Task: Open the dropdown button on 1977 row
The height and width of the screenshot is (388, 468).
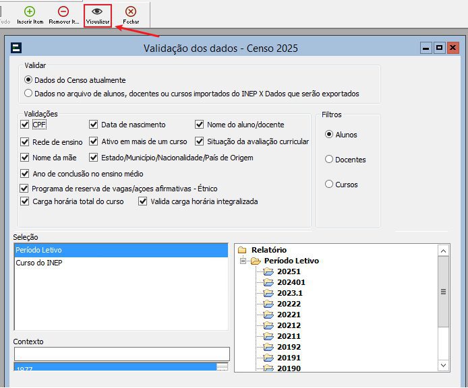Action: tap(222, 367)
